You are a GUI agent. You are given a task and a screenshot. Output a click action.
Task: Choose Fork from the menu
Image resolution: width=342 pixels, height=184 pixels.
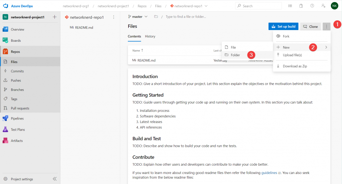(302, 36)
